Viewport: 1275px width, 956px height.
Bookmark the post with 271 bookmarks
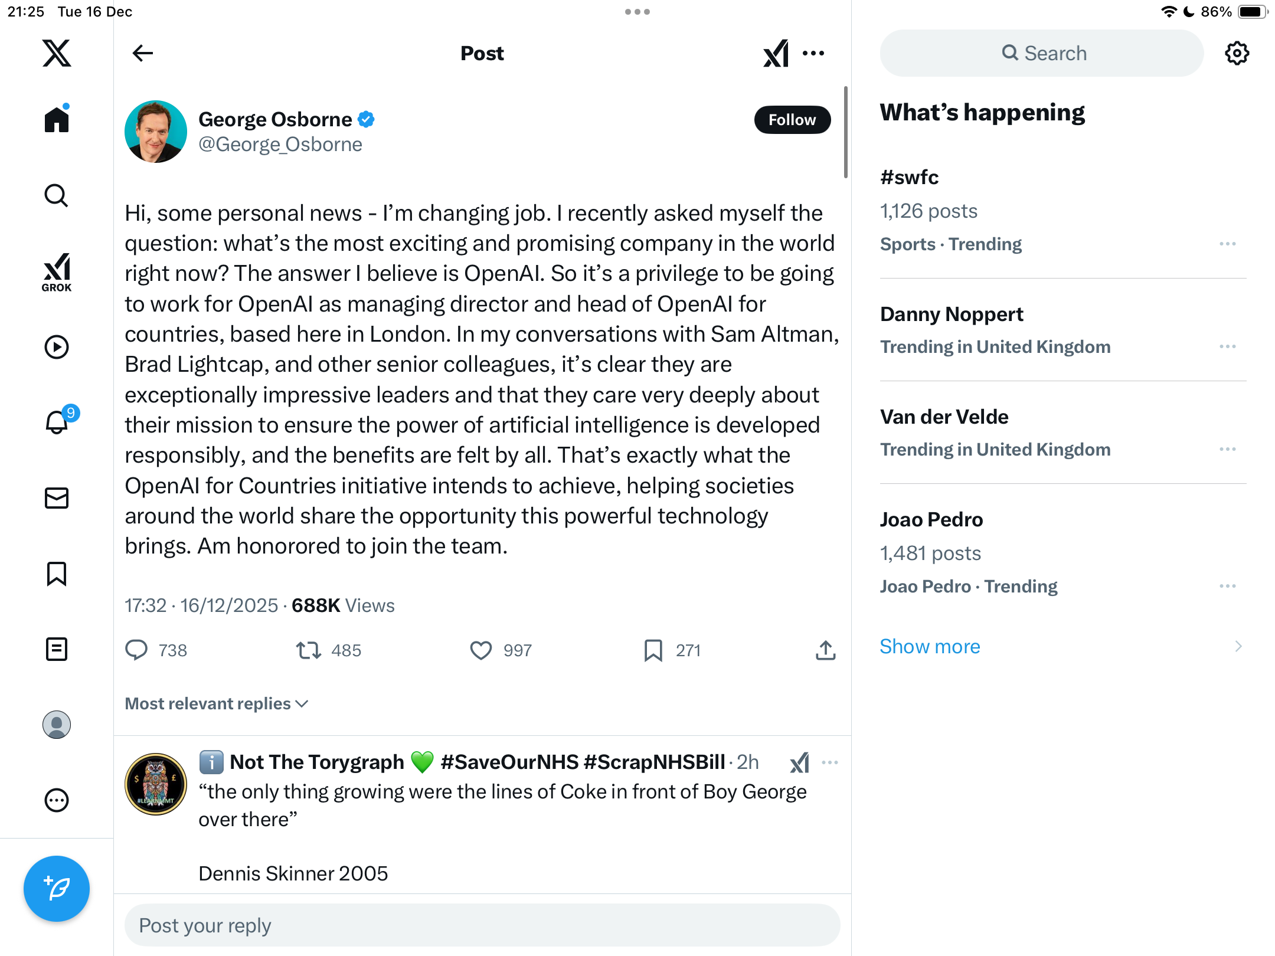(653, 650)
